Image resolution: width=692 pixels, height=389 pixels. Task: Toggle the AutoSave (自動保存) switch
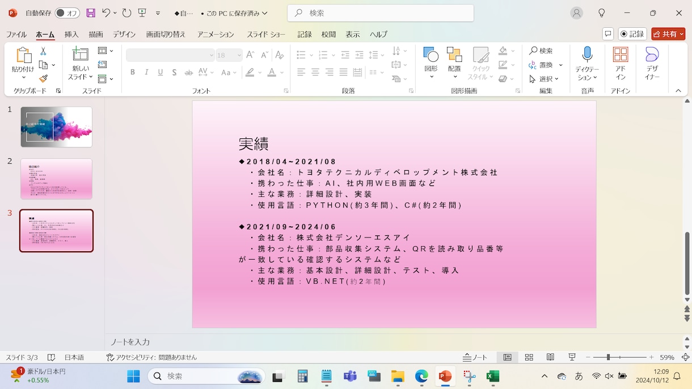tap(67, 12)
